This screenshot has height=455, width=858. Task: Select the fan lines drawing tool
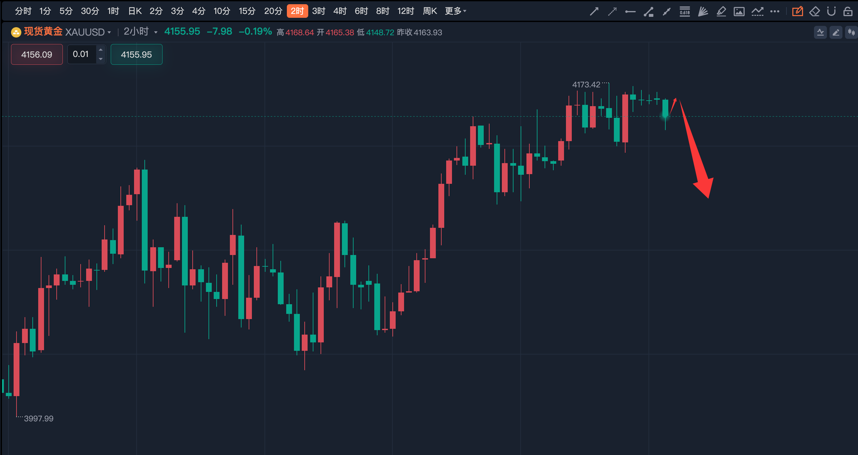(x=703, y=12)
